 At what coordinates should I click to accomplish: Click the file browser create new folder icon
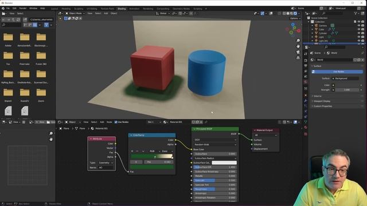coord(25,19)
